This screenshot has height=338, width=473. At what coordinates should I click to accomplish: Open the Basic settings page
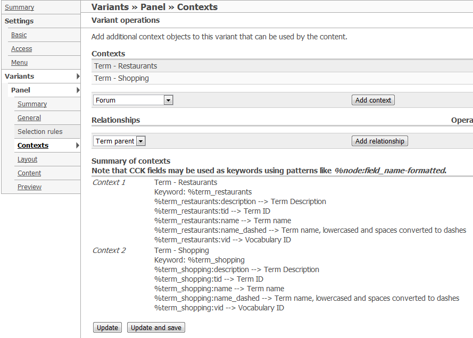[19, 35]
